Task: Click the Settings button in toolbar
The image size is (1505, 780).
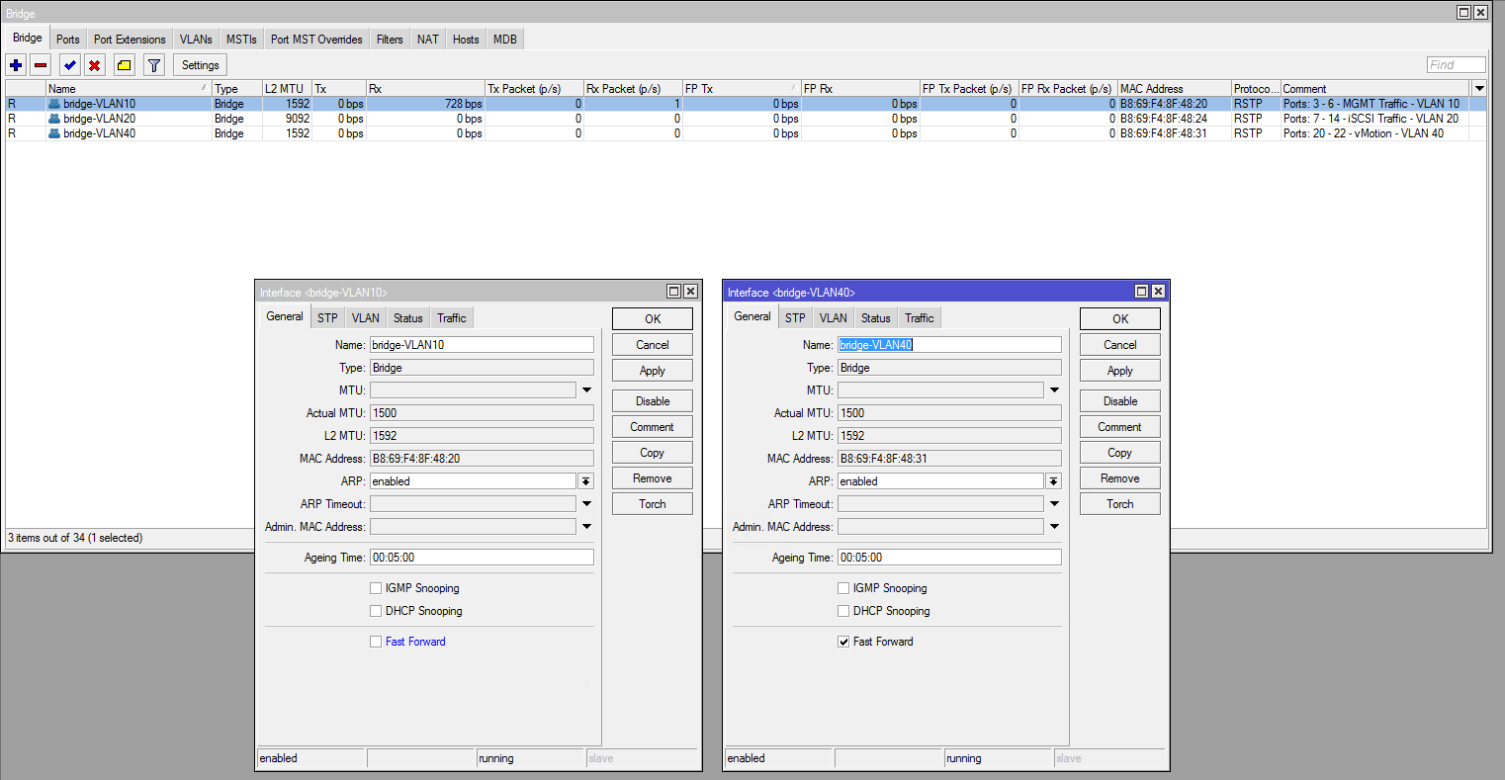Action: (x=200, y=65)
